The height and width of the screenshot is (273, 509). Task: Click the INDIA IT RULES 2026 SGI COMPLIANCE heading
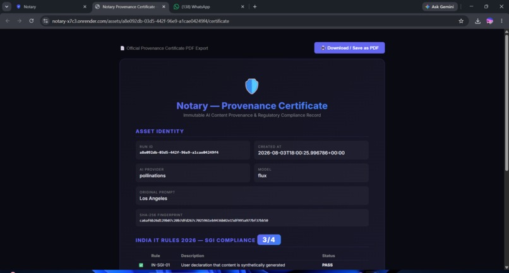195,240
